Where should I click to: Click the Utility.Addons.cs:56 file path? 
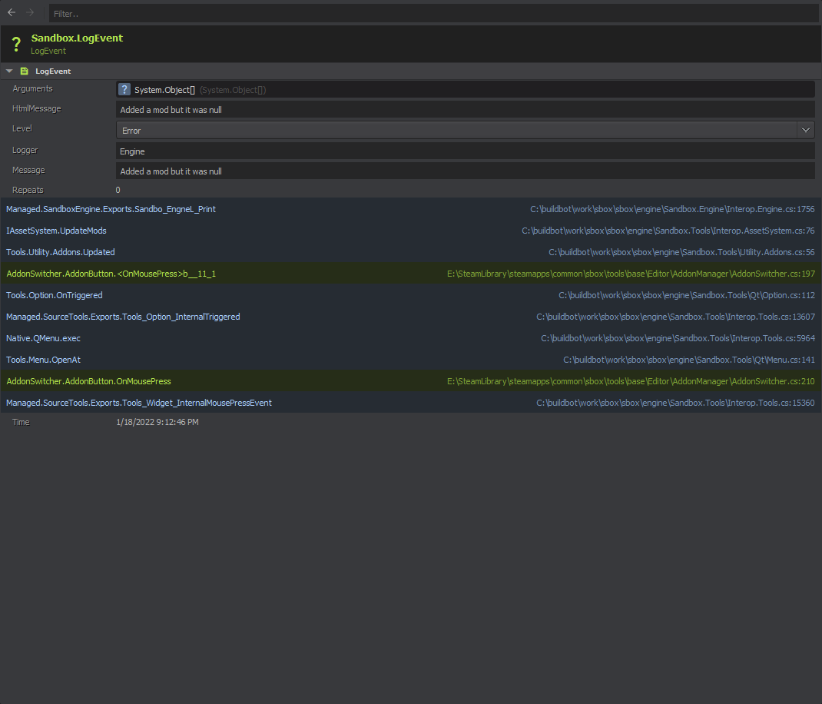point(681,252)
